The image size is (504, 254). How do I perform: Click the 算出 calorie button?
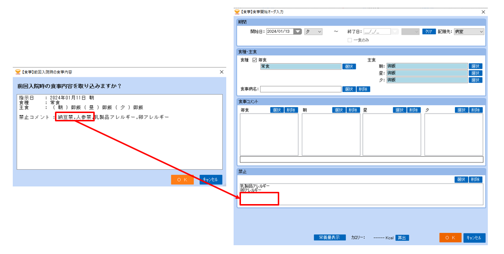click(x=402, y=238)
